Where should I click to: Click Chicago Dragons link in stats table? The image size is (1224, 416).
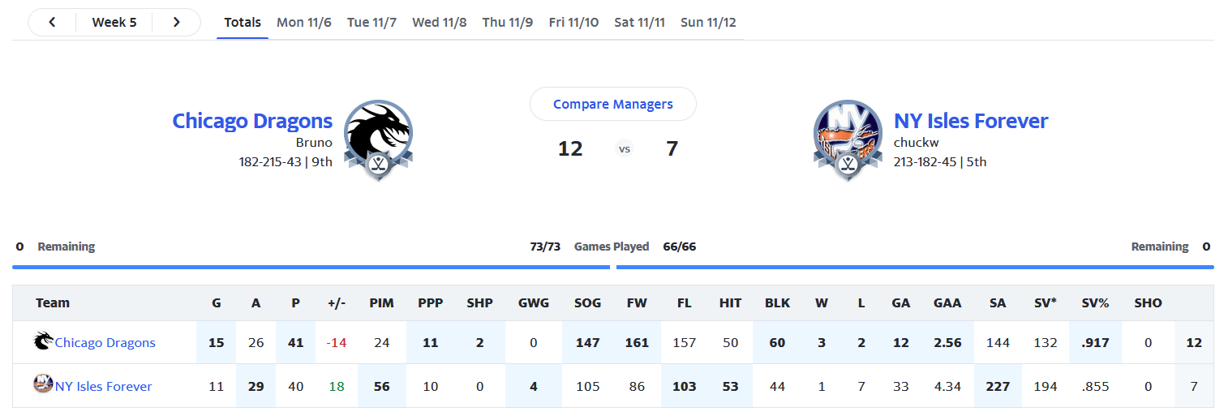[x=105, y=343]
